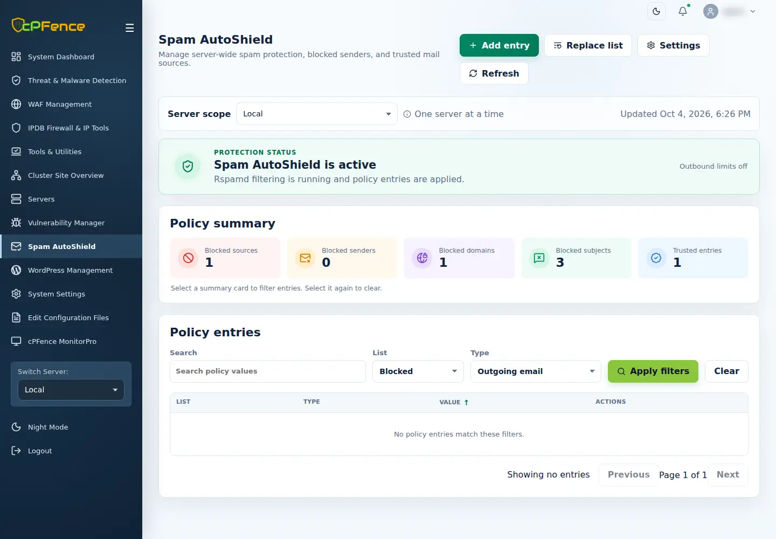Click the Servers stack icon
The height and width of the screenshot is (539, 776).
point(16,199)
